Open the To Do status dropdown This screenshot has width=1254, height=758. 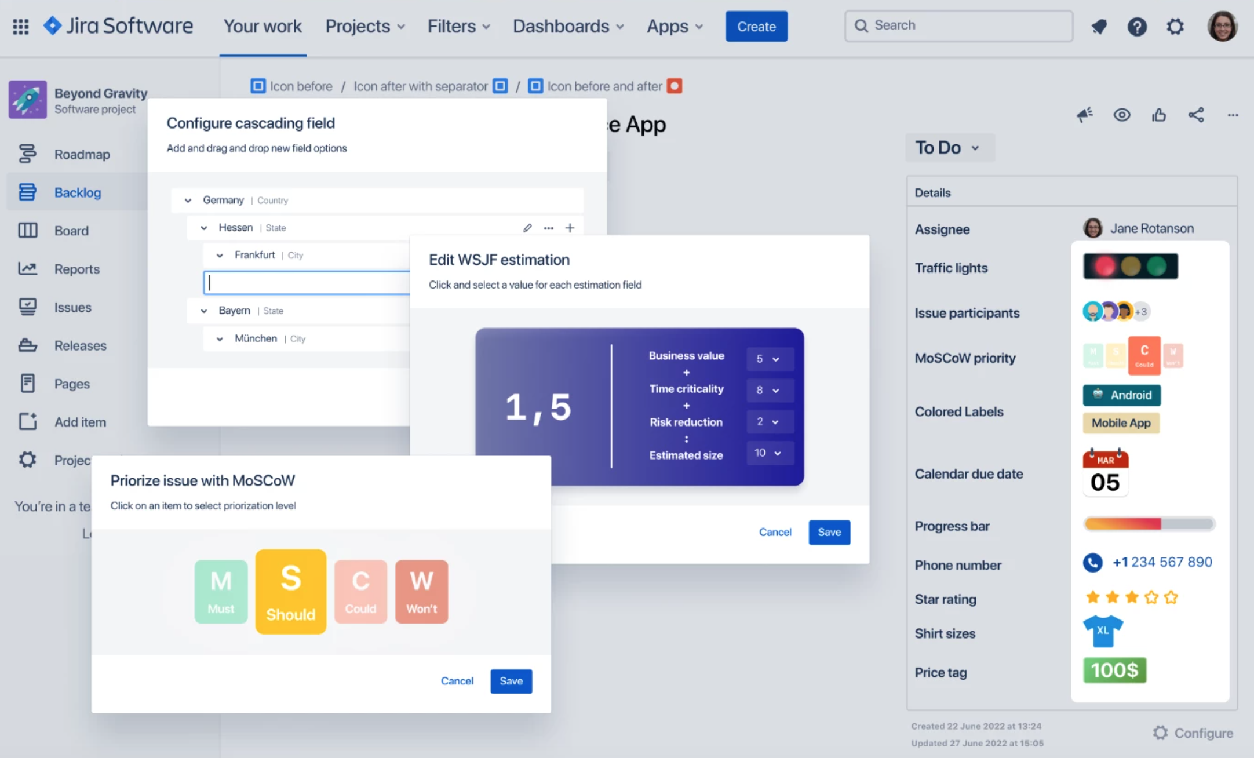click(x=949, y=148)
